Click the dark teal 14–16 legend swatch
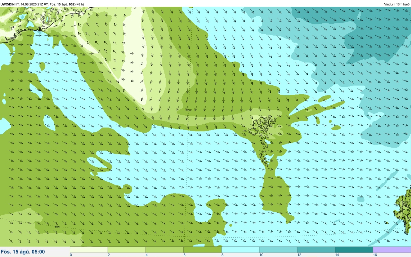The height and width of the screenshot is (257, 411). click(354, 250)
